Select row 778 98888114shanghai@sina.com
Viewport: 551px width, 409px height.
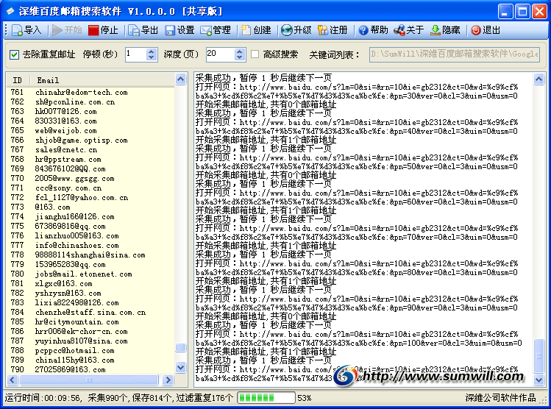pos(90,255)
